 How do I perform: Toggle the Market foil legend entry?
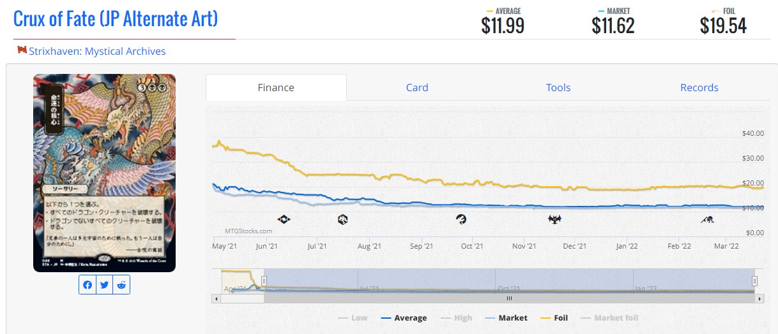609,317
